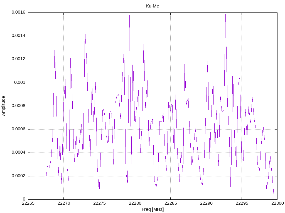
Task: Click the 22300 x-axis tick label
Action: pos(277,203)
